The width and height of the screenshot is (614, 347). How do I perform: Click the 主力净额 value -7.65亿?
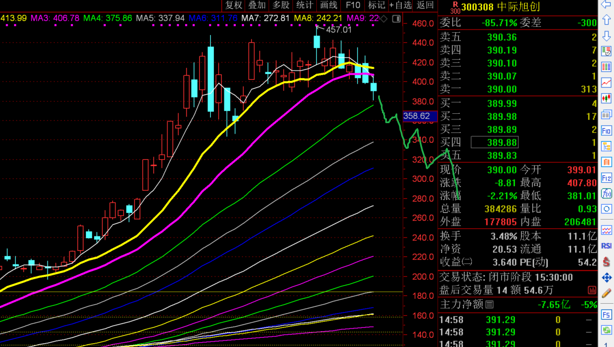pos(554,304)
